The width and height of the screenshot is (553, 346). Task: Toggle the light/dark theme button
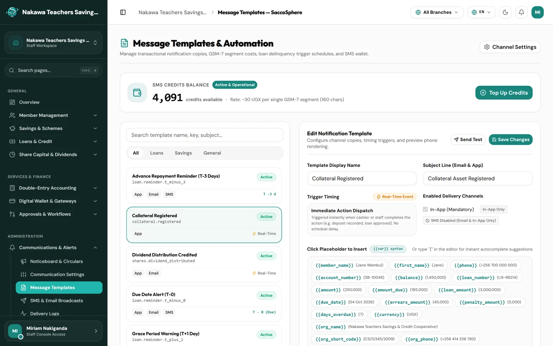505,12
